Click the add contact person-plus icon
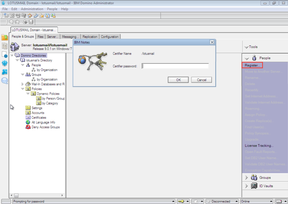The width and height of the screenshot is (288, 204). click(x=25, y=22)
